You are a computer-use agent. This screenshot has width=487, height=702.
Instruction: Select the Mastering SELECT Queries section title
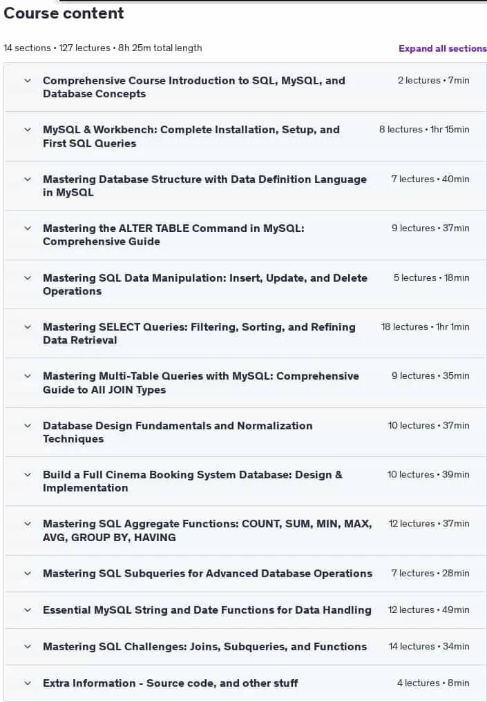199,333
